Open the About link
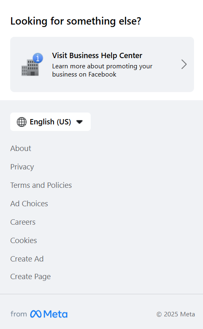This screenshot has width=203, height=329. pos(21,149)
